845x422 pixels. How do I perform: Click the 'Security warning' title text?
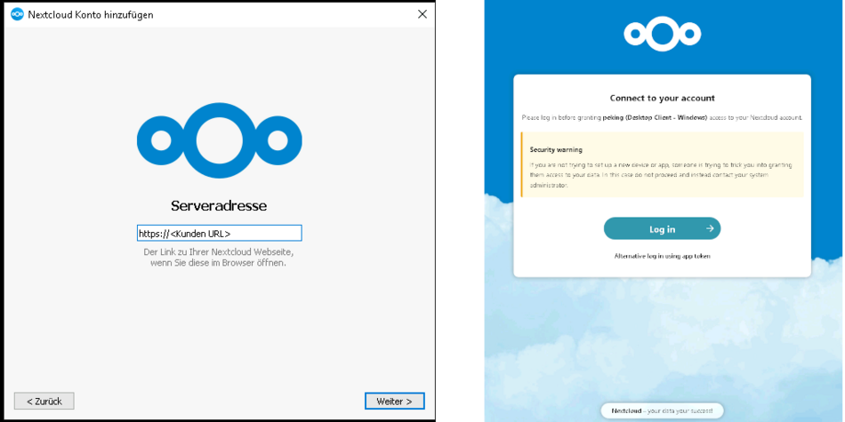[x=556, y=149]
